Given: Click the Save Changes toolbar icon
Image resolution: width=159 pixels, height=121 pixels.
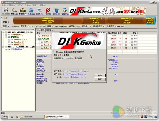Looking at the screenshot, I should point(6,12).
